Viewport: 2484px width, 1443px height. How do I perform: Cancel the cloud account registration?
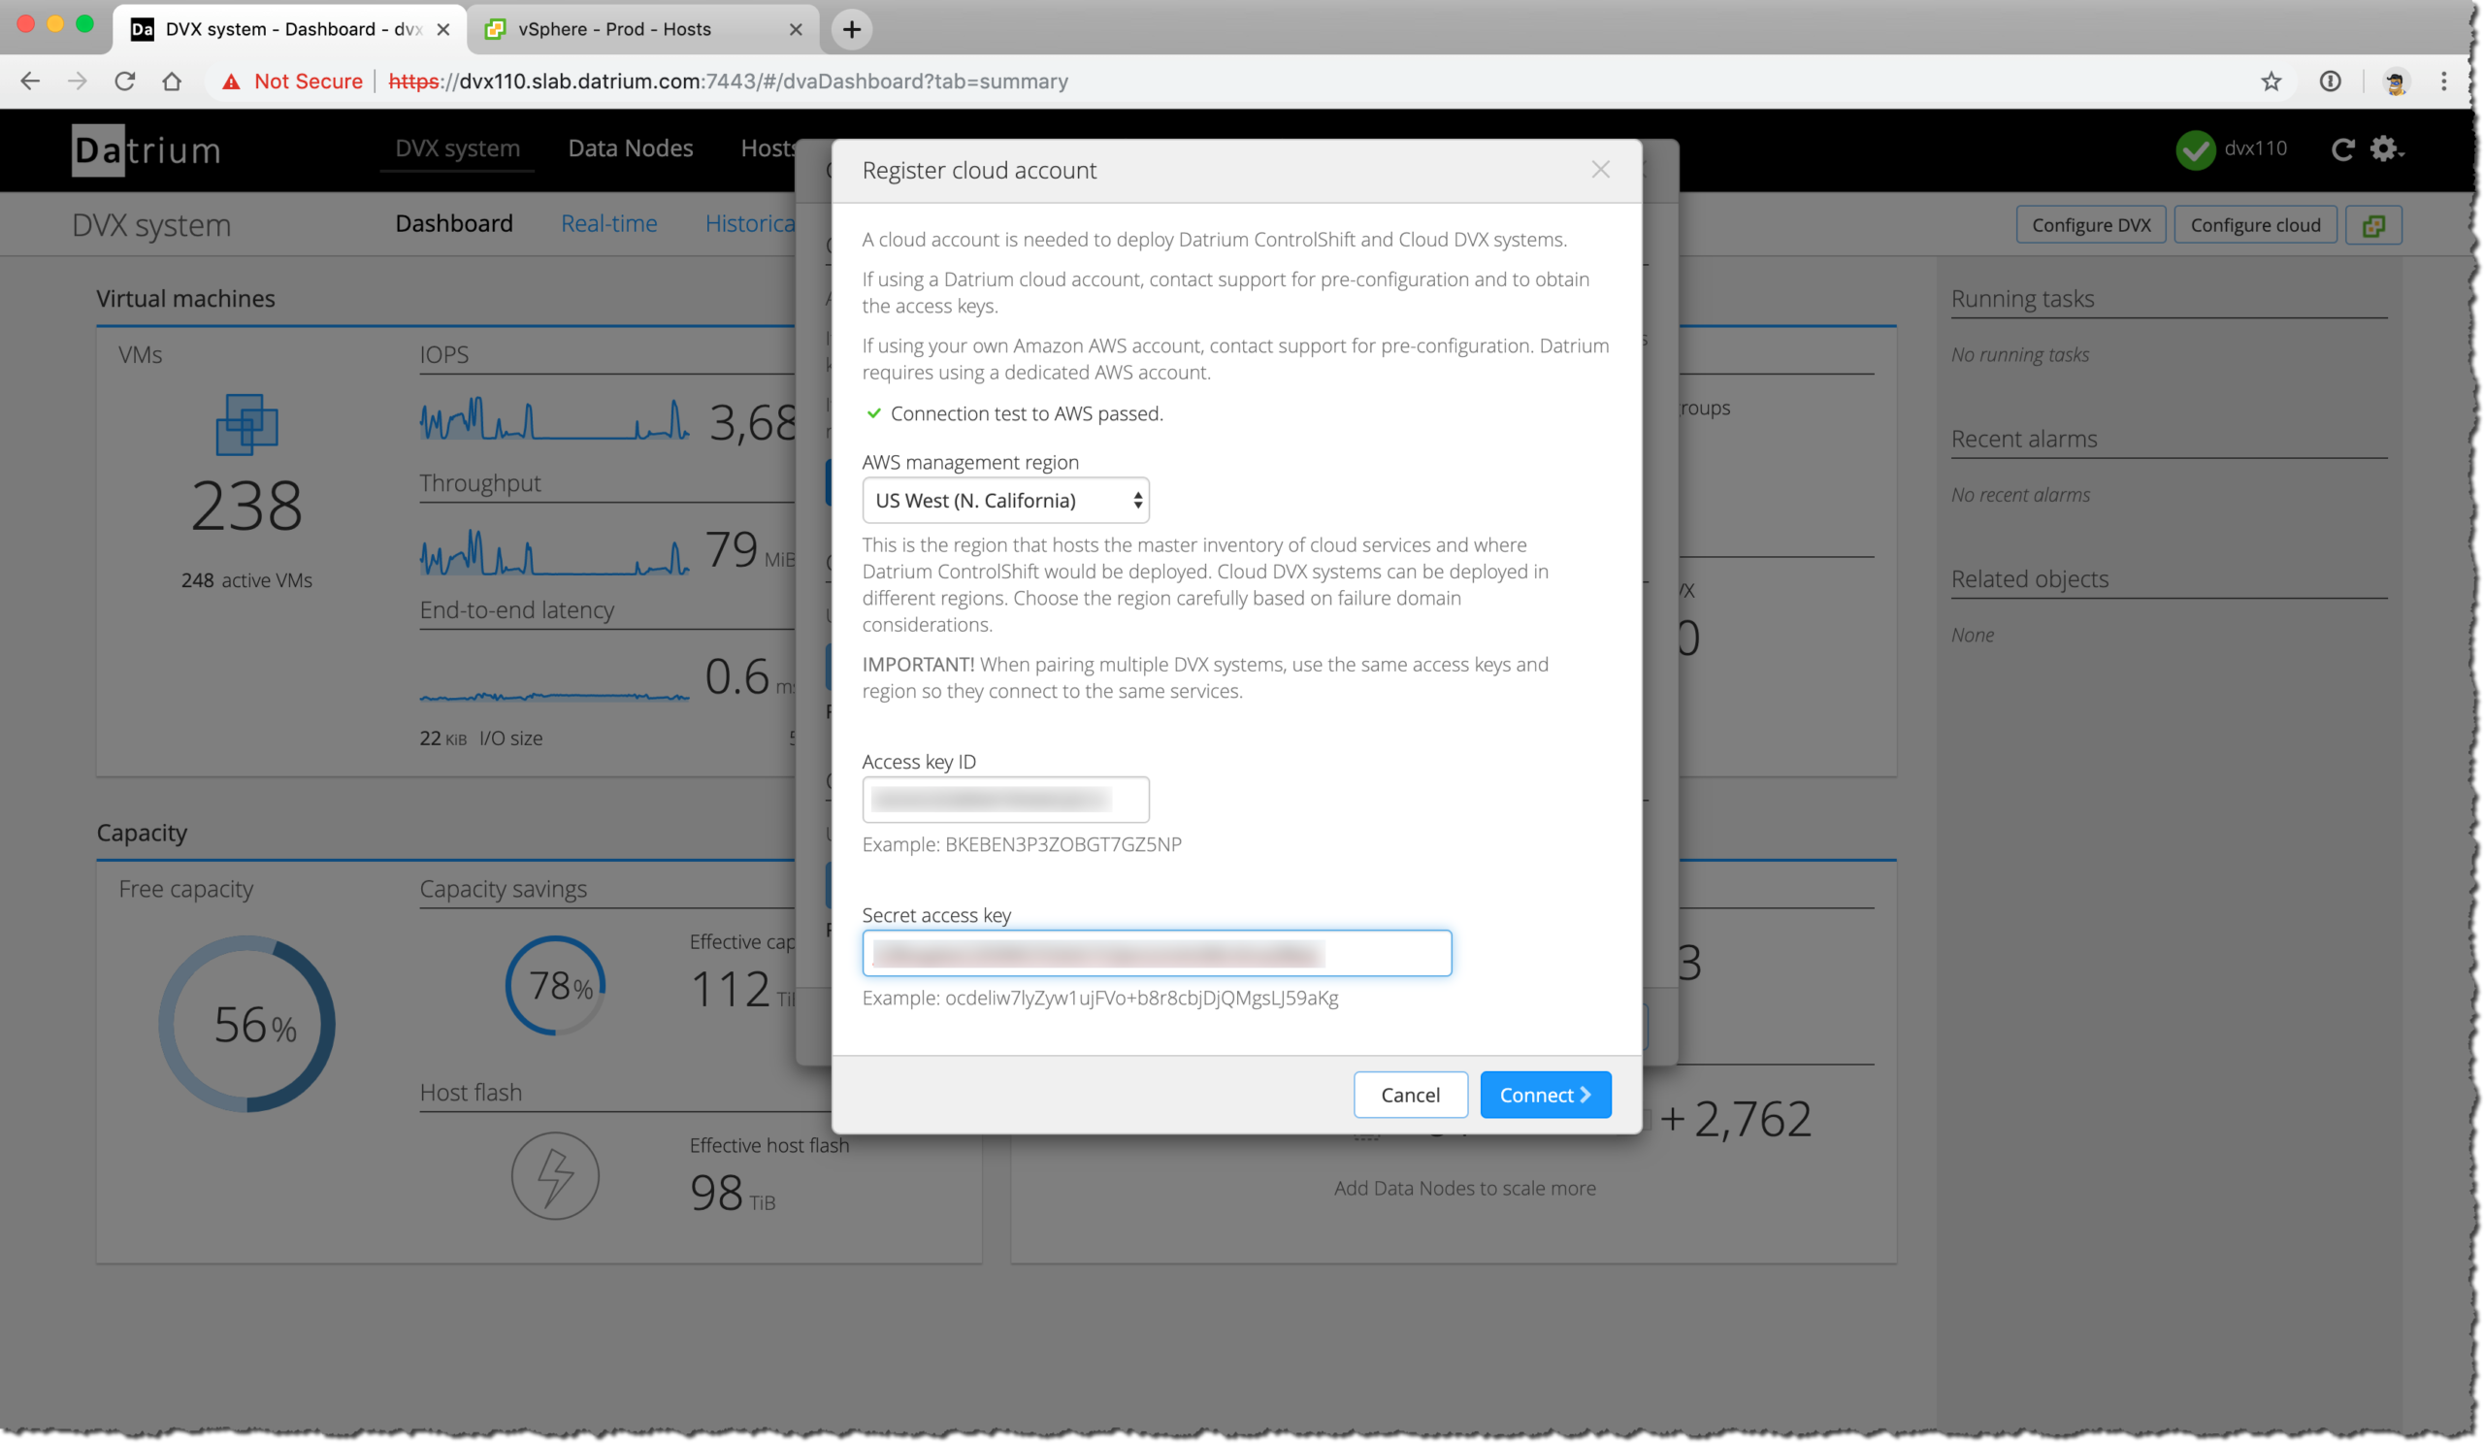[x=1410, y=1095]
